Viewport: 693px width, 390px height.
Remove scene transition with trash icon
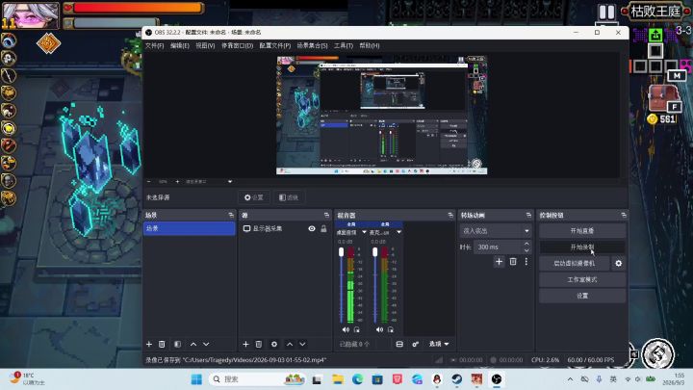pyautogui.click(x=513, y=262)
